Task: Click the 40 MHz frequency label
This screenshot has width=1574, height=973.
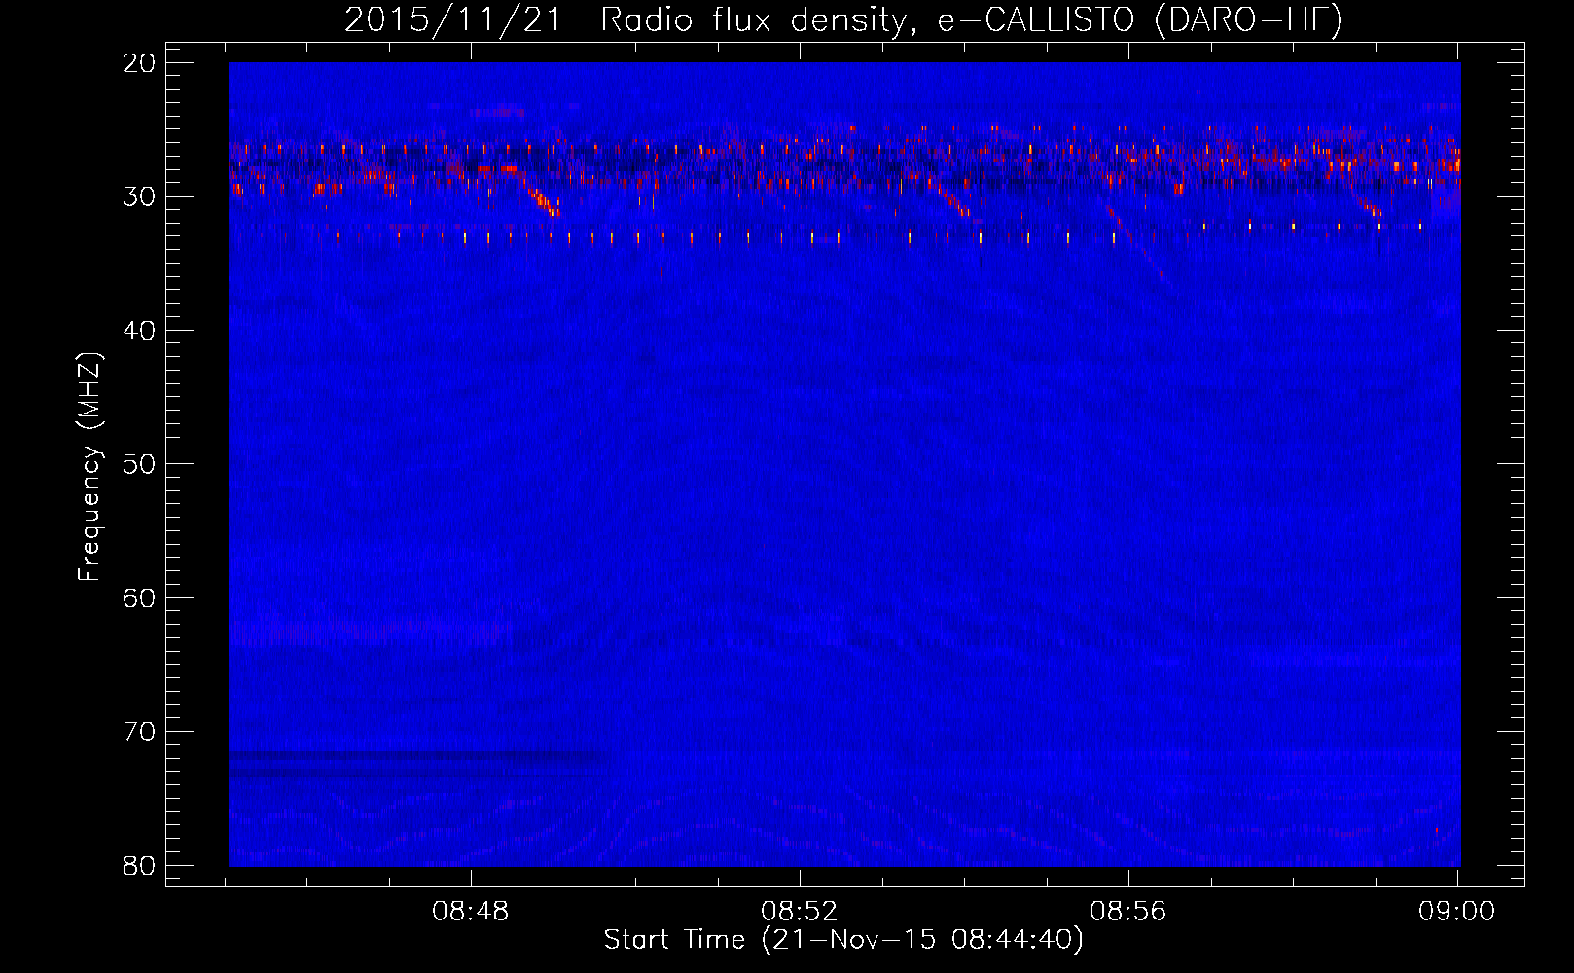Action: 139,331
